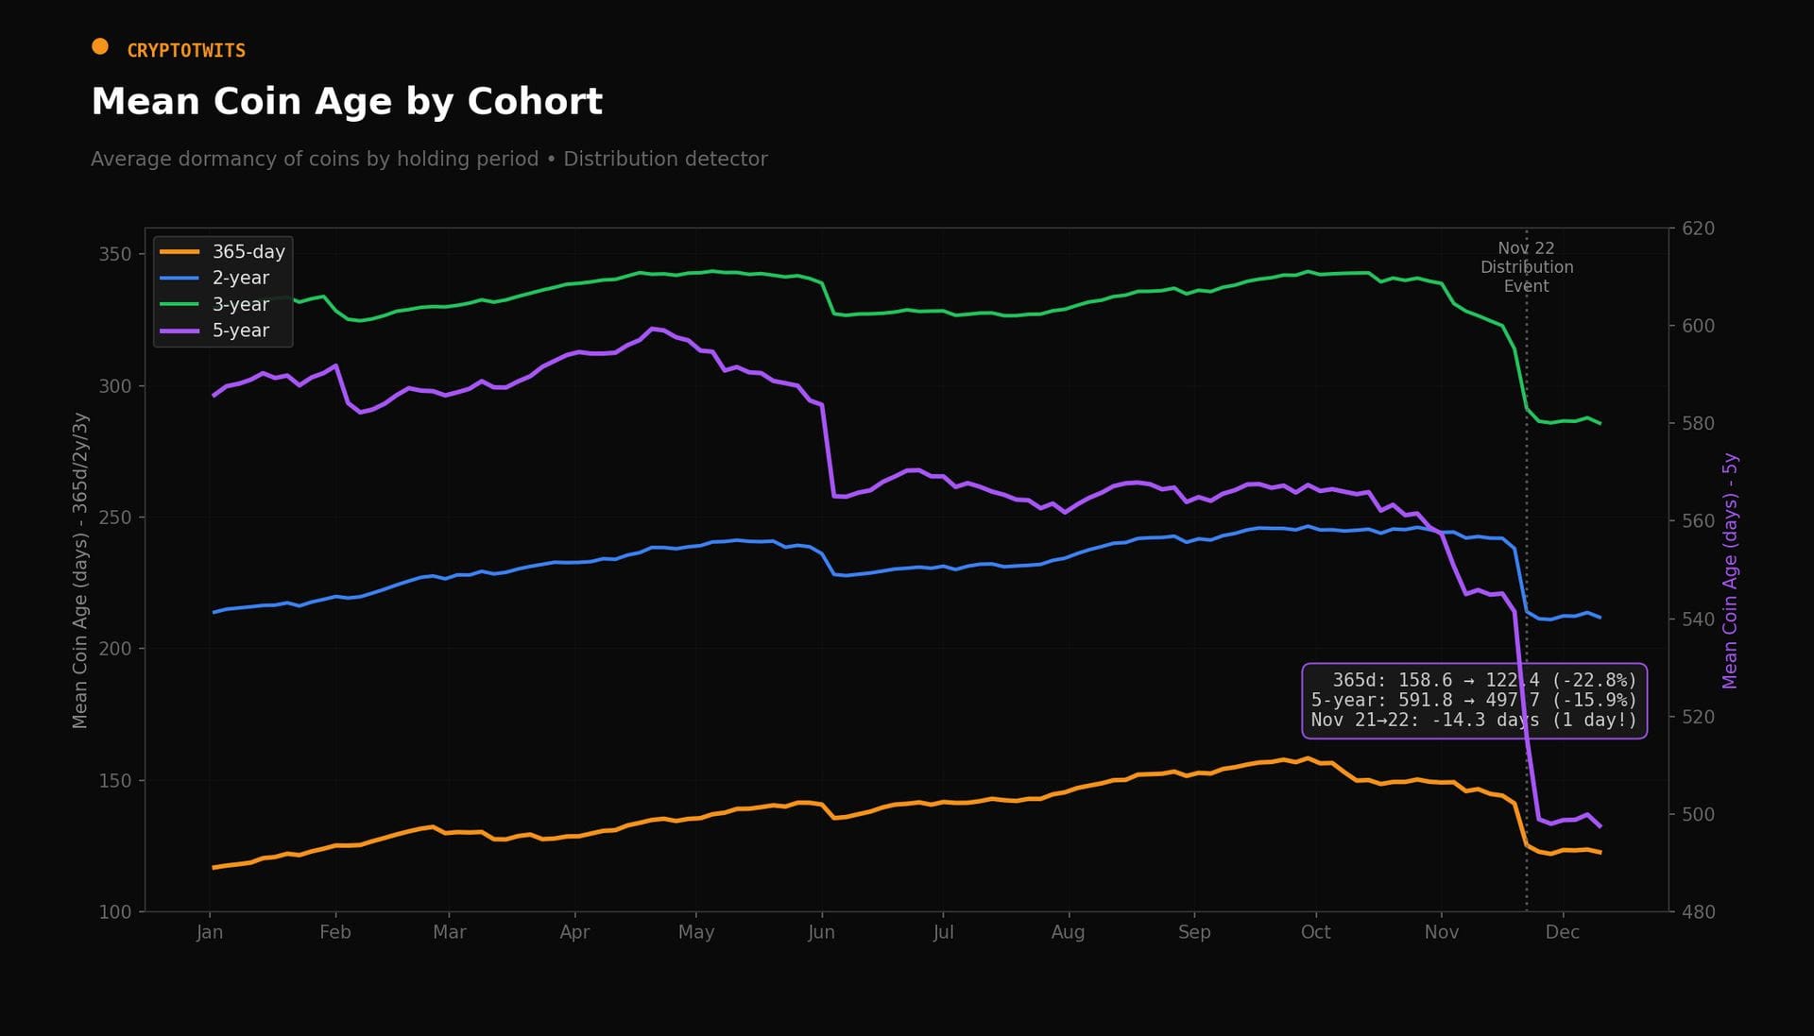The height and width of the screenshot is (1036, 1814).
Task: Click the 620 tick on the right axis
Action: tap(1698, 229)
